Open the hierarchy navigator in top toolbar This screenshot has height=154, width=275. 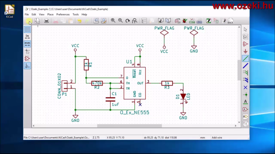(144, 21)
